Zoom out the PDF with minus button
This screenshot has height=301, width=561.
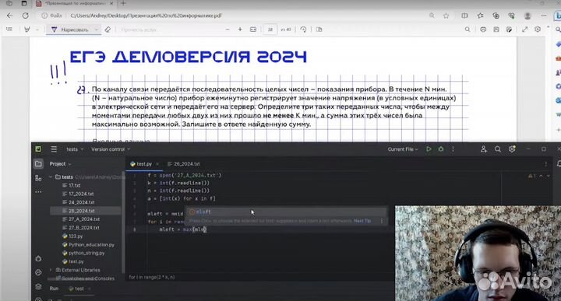click(228, 30)
